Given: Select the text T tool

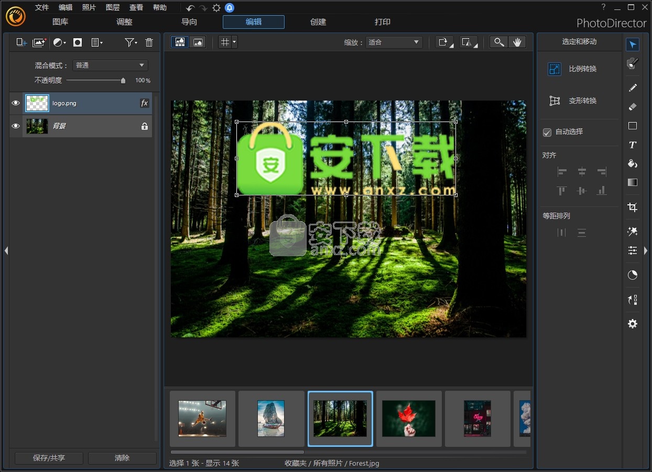Looking at the screenshot, I should [x=633, y=145].
